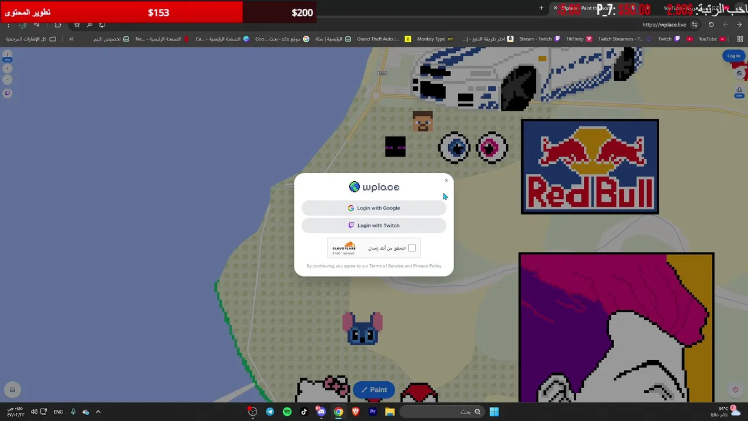Open Windows Start menu
The width and height of the screenshot is (748, 421).
coord(494,412)
